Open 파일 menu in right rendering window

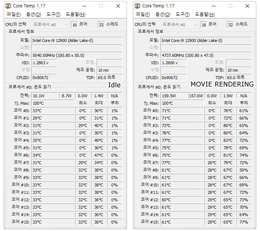click(x=143, y=14)
